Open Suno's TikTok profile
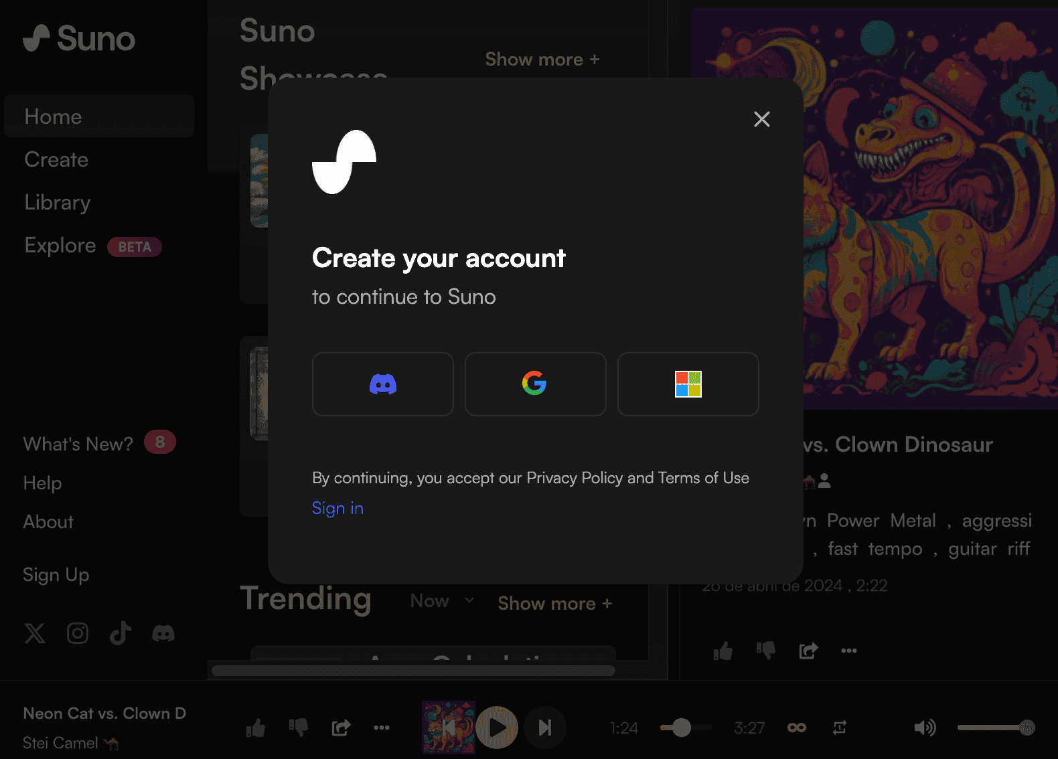The height and width of the screenshot is (759, 1058). (x=121, y=633)
